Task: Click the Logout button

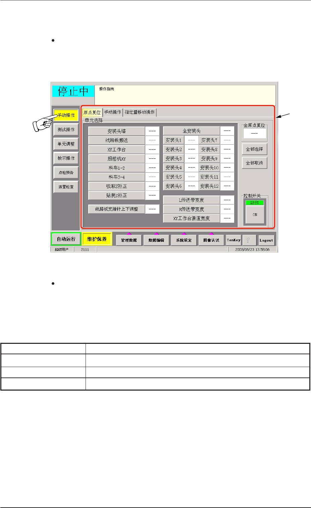Action: pyautogui.click(x=266, y=240)
